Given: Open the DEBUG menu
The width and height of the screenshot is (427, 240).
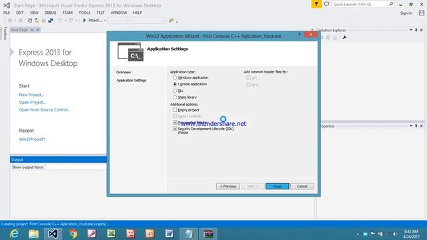Looking at the screenshot, I should 50,13.
